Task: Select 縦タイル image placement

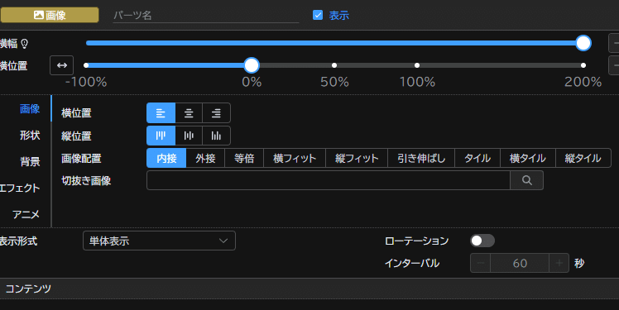Action: pyautogui.click(x=583, y=158)
